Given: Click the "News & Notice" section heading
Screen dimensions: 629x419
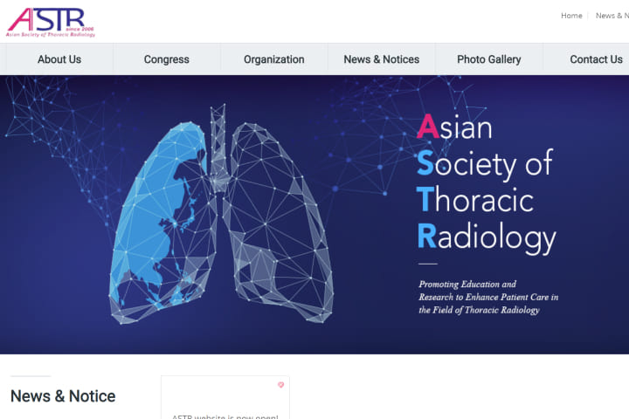Looking at the screenshot, I should 63,396.
